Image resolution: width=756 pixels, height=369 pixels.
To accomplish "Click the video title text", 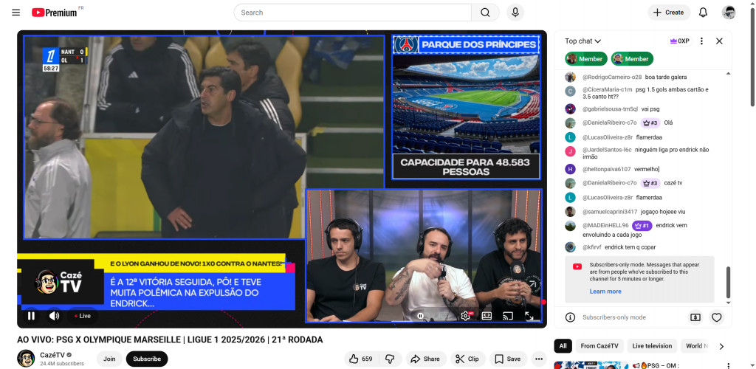I will (x=171, y=339).
